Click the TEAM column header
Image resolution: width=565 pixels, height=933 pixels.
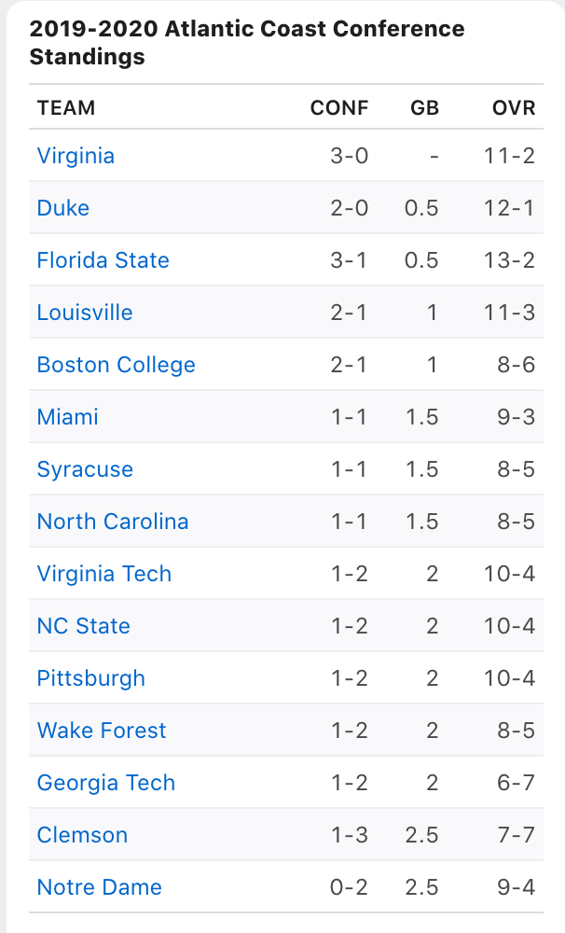pos(66,107)
